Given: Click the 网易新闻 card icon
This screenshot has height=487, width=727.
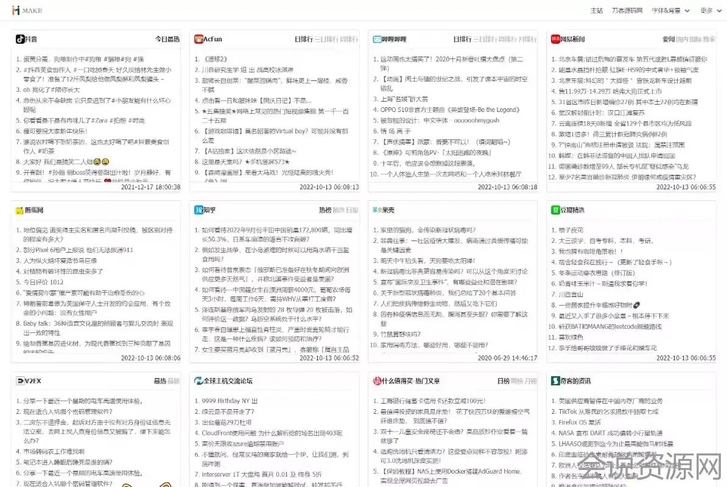Looking at the screenshot, I should [x=555, y=40].
